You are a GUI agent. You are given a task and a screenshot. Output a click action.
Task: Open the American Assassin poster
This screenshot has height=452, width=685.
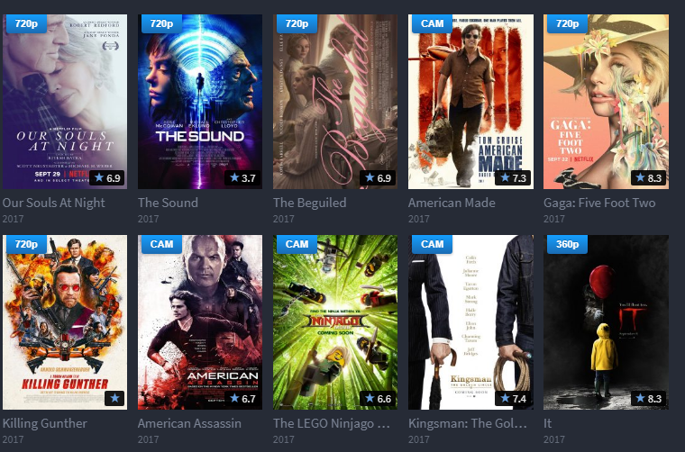(x=200, y=322)
